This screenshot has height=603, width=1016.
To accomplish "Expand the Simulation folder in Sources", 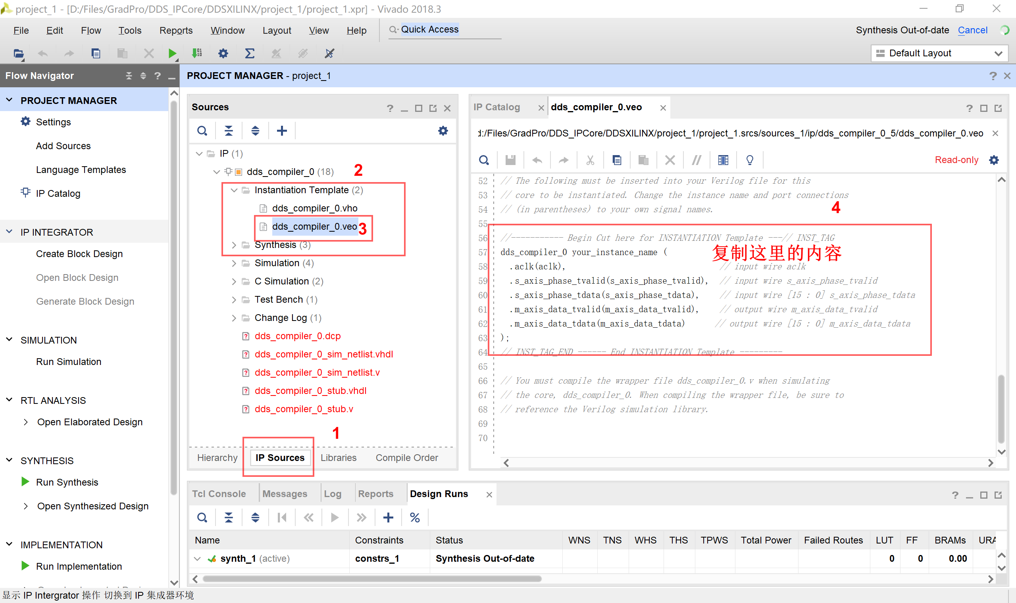I will (x=234, y=263).
